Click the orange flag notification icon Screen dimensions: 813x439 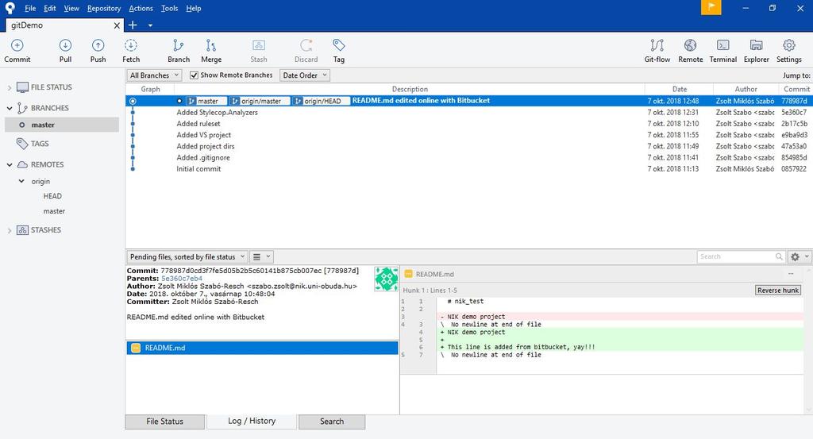tap(711, 7)
